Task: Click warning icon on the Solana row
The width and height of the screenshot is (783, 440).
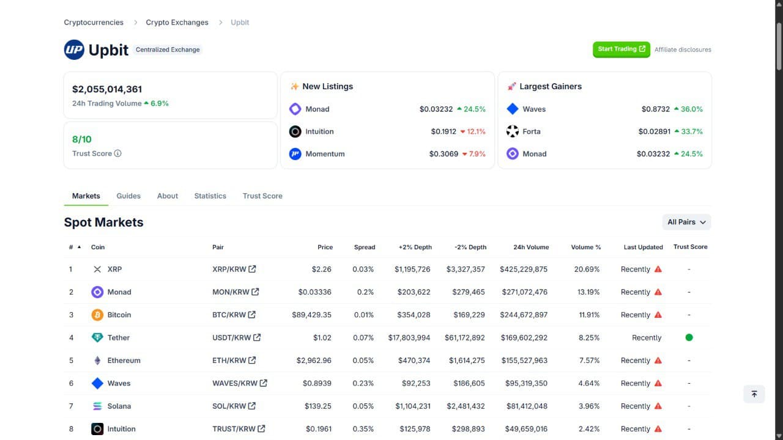Action: coord(658,406)
